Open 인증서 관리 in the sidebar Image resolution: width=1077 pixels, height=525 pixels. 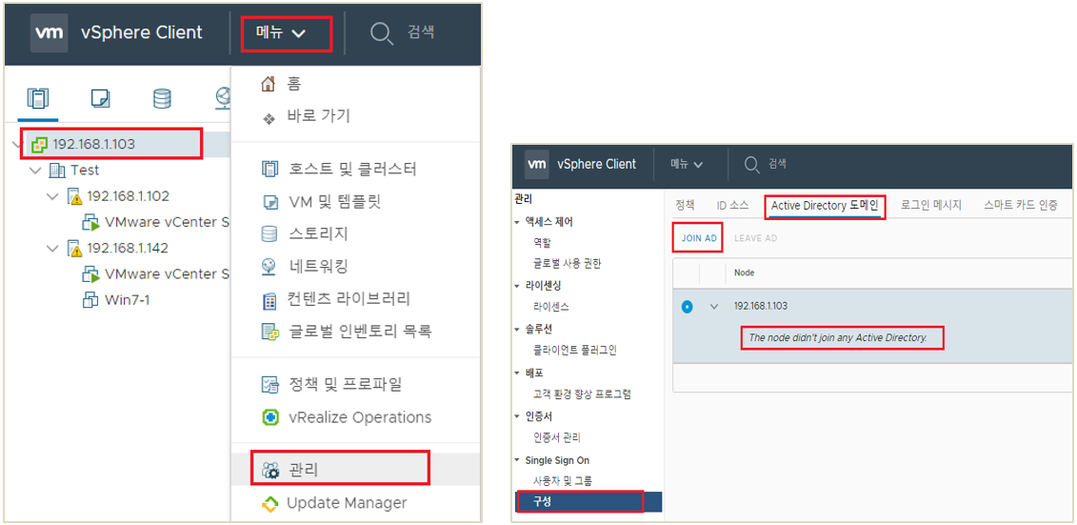point(557,437)
